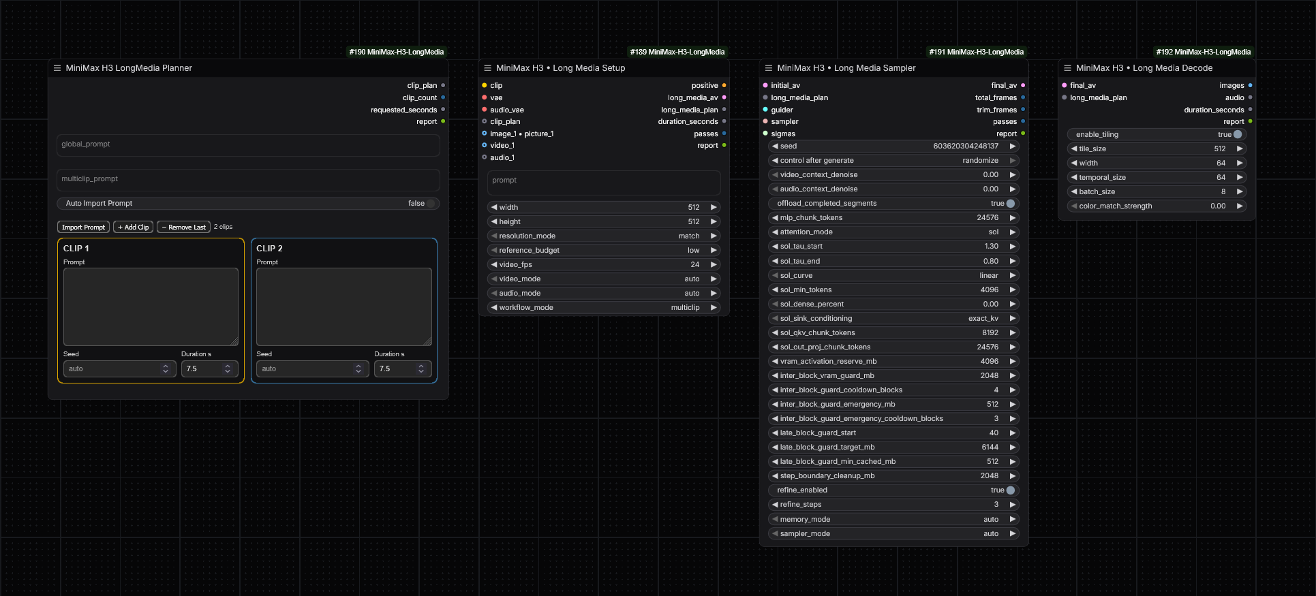1316x596 pixels.
Task: Click the CLIP 2 Prompt text area
Action: (x=344, y=307)
